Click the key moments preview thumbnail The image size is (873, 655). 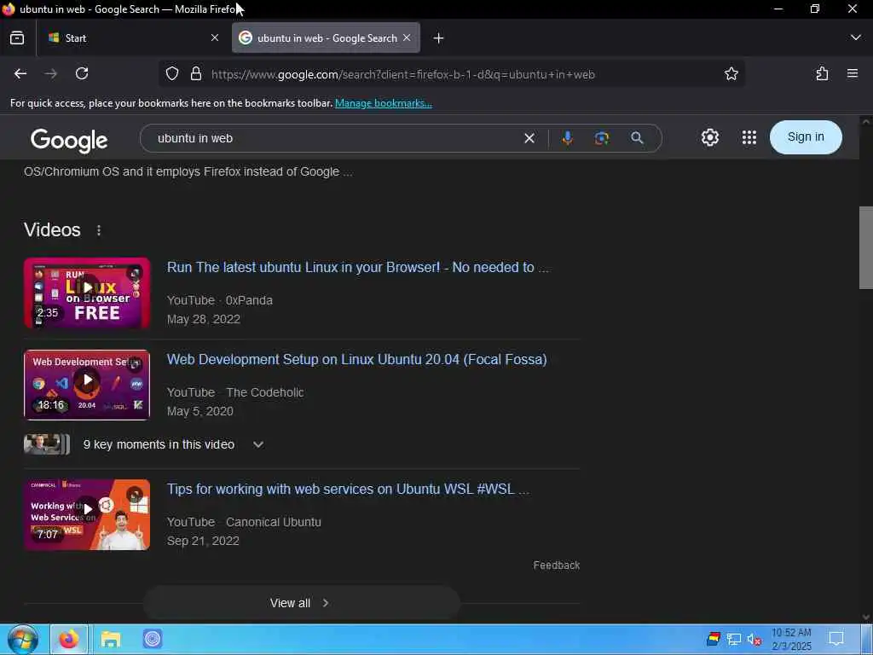(47, 444)
